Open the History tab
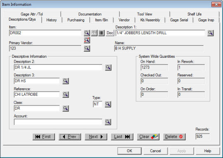 [x=52, y=20]
